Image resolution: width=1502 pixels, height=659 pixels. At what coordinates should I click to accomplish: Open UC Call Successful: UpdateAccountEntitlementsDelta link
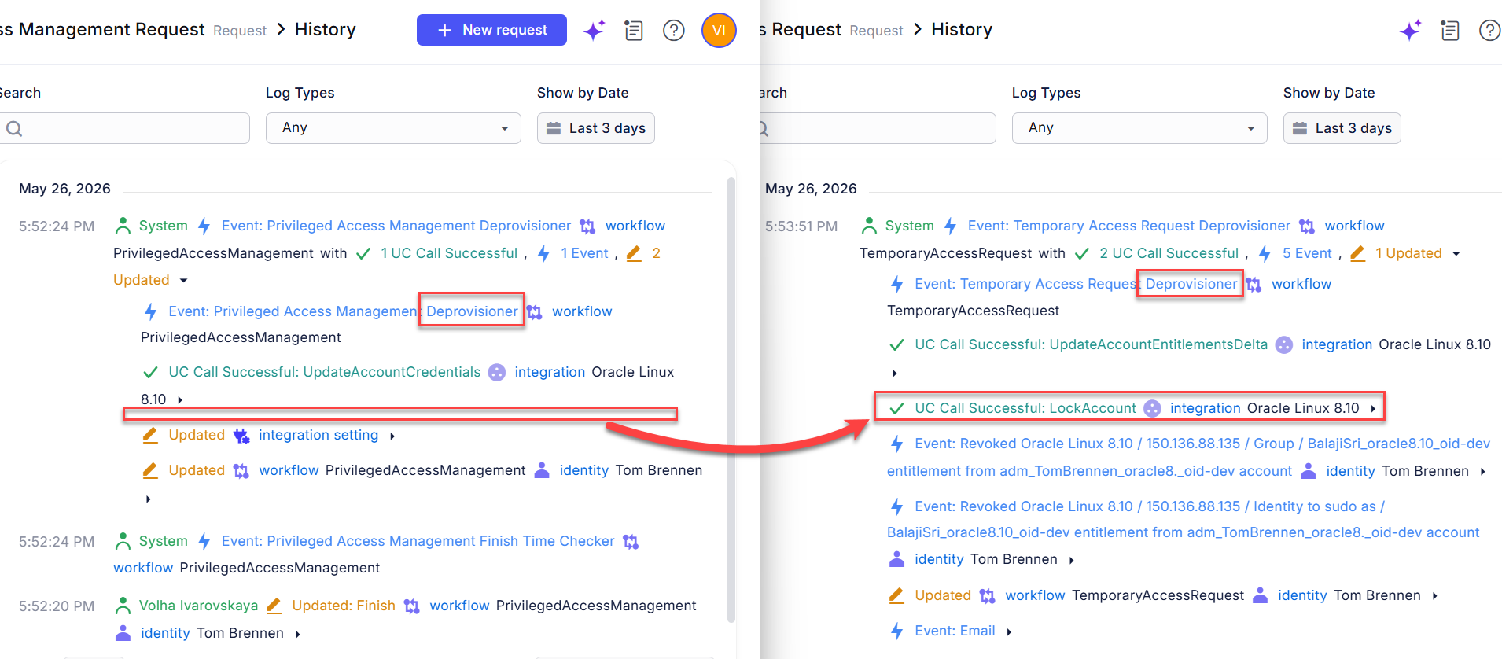1092,344
